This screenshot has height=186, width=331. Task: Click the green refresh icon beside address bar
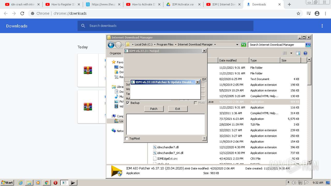point(244,45)
